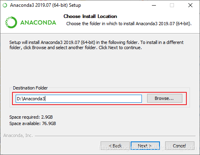This screenshot has height=155, width=200.
Task: Open the Browse... folder chooser
Action: pyautogui.click(x=165, y=98)
